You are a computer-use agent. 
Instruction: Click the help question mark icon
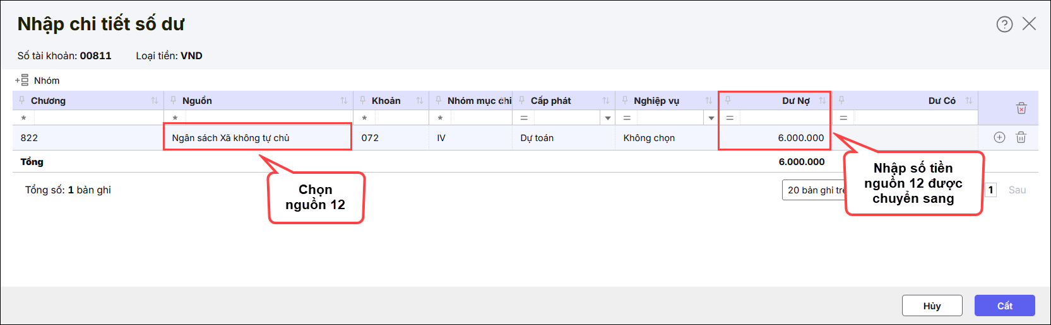pos(1004,24)
